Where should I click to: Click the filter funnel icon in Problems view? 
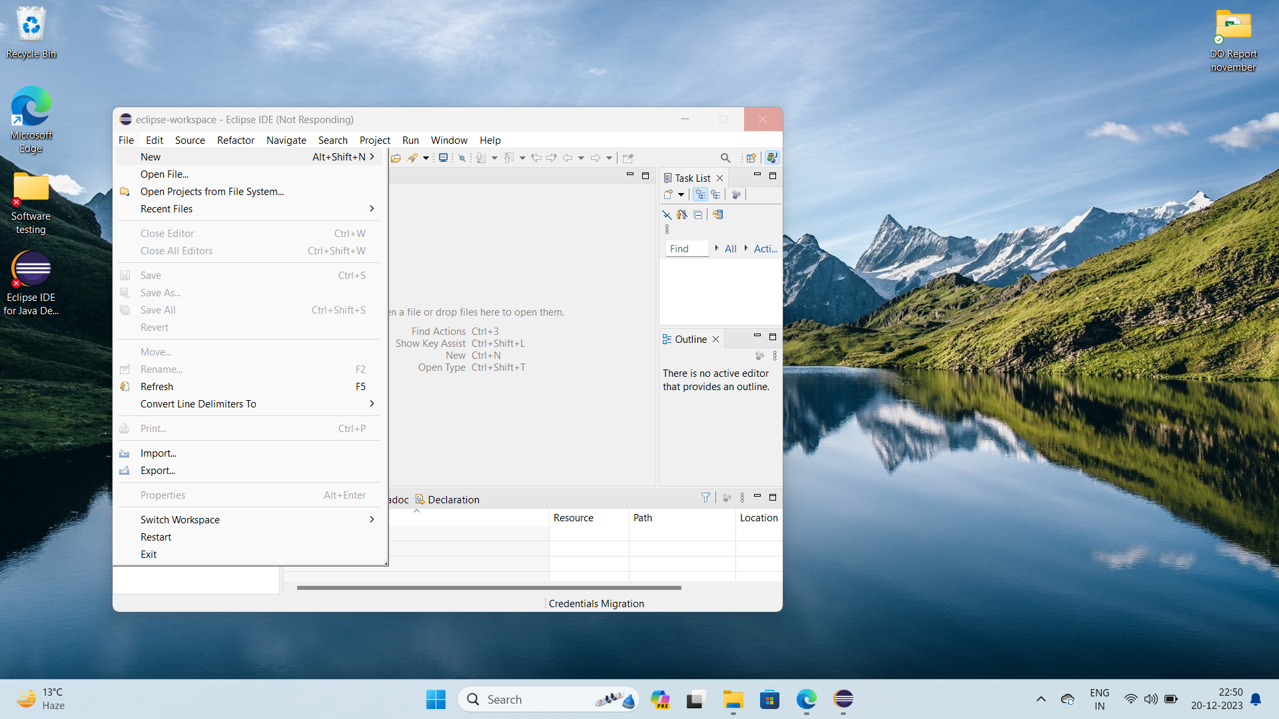705,497
